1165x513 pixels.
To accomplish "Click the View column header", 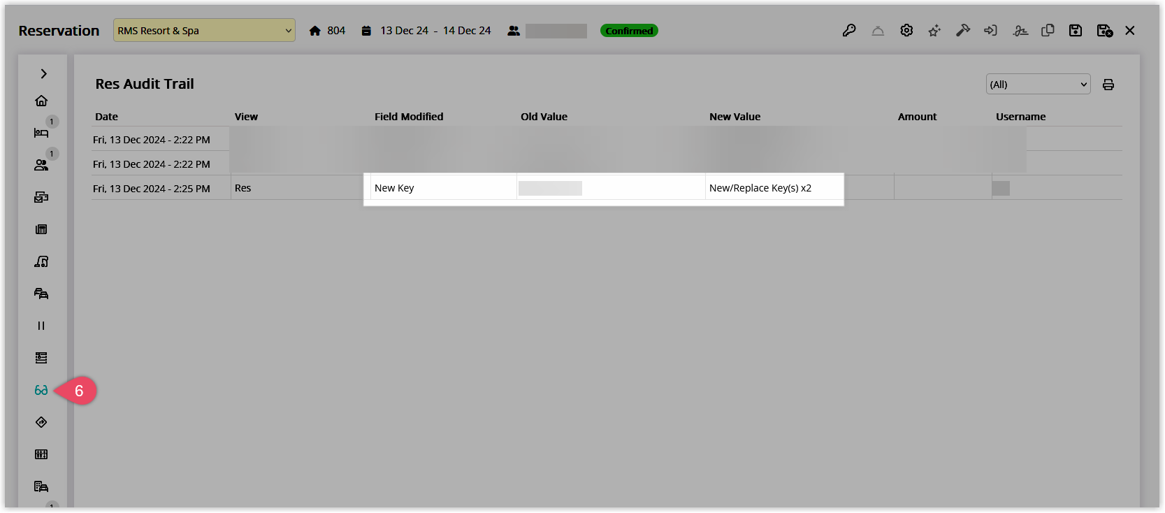I will click(246, 117).
